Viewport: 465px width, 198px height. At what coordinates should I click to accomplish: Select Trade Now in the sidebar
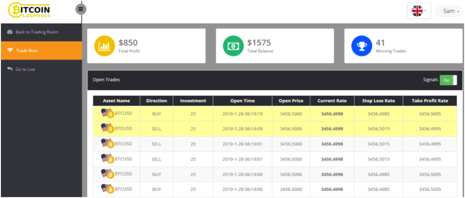coord(27,51)
